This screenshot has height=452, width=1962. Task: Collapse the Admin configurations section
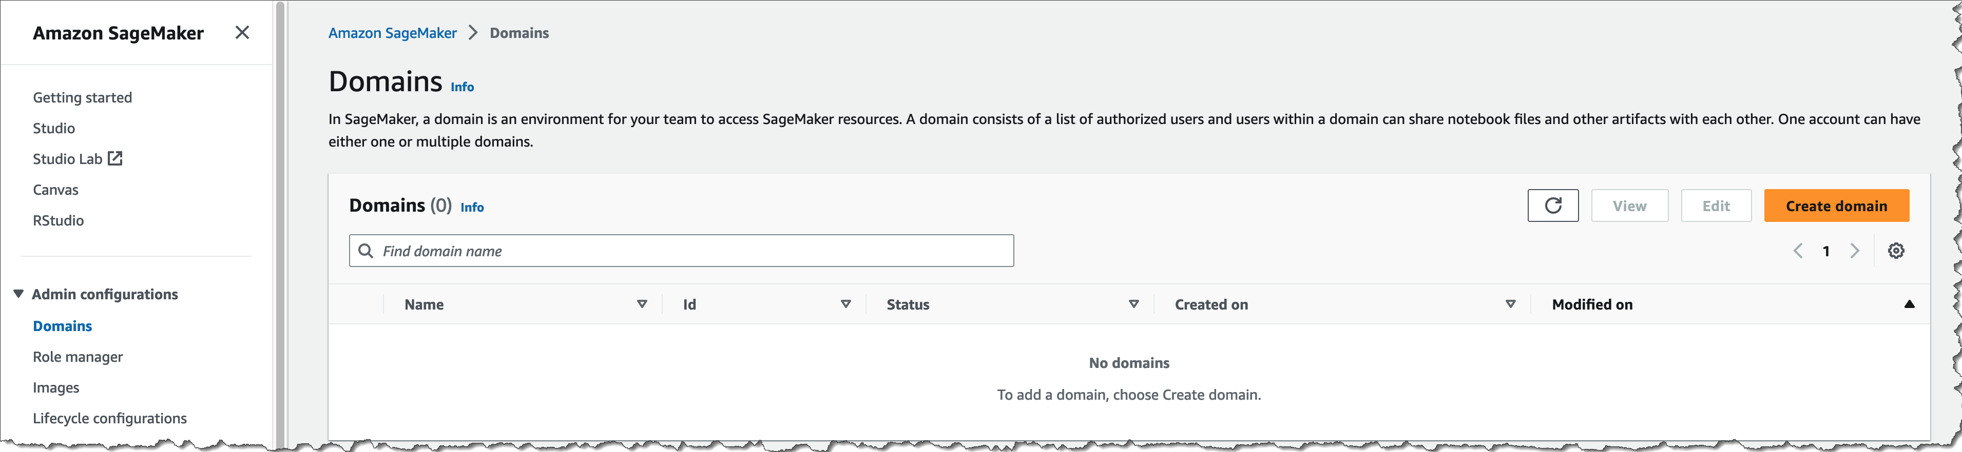coord(18,295)
